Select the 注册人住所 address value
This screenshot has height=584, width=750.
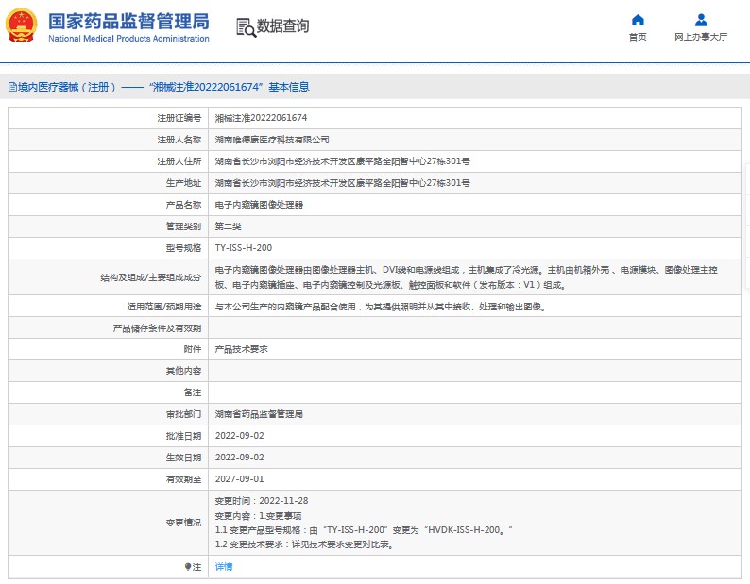[x=343, y=161]
